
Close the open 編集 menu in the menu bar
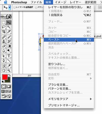[48, 2]
